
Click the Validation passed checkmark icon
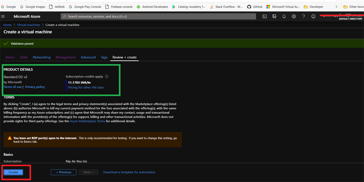pyautogui.click(x=6, y=43)
